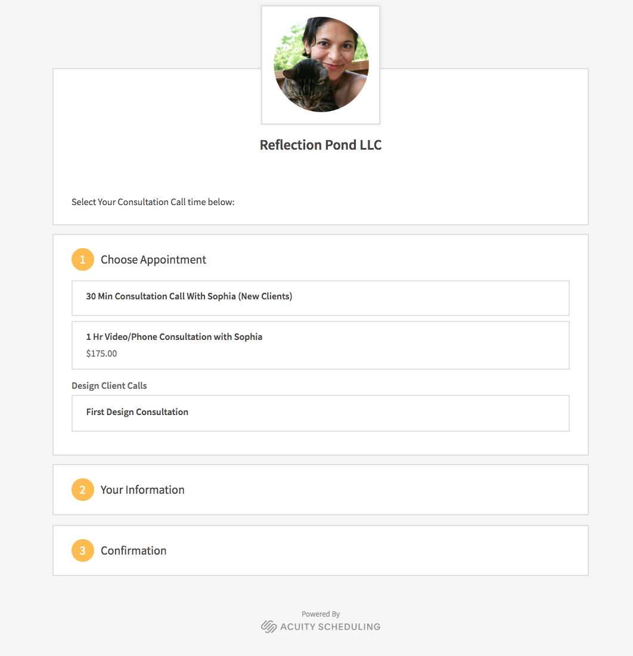Click the Design Client Calls category label
This screenshot has height=656, width=633.
point(109,386)
